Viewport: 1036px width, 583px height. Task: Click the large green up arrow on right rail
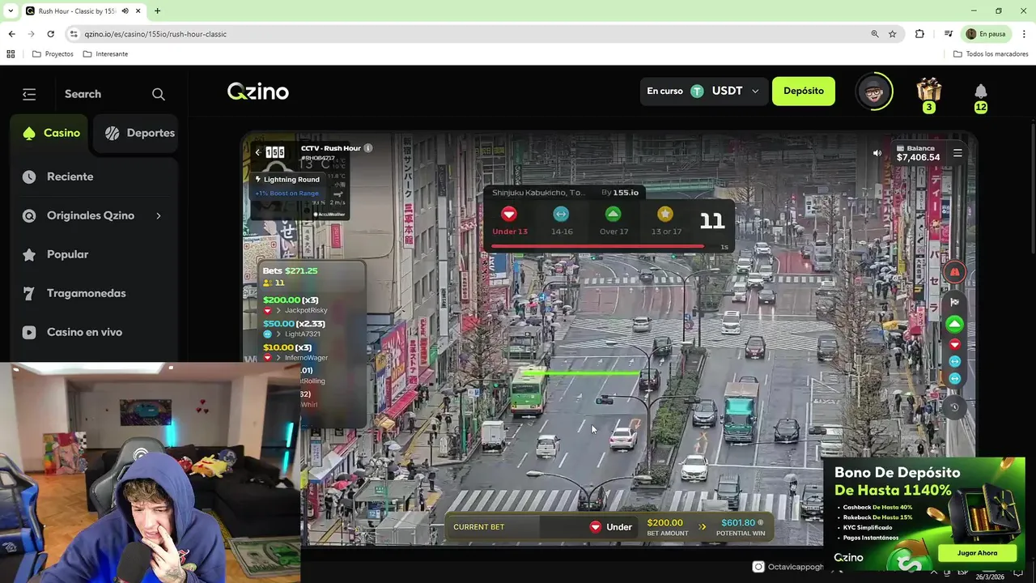(x=955, y=324)
